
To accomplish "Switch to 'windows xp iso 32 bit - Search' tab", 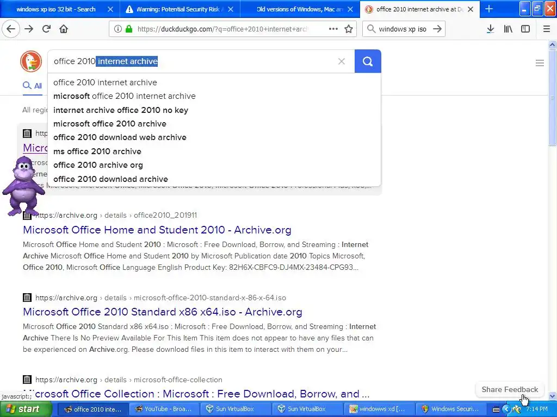I will pyautogui.click(x=56, y=9).
